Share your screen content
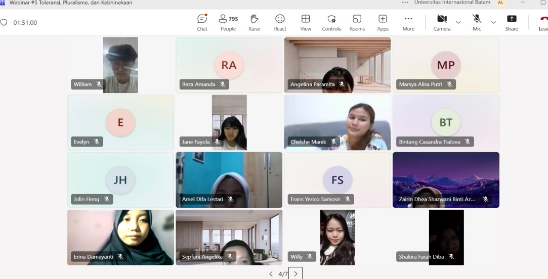Viewport: 548px width, 279px height. click(x=512, y=22)
